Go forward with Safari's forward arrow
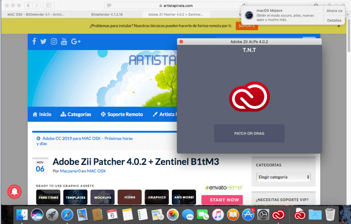This screenshot has height=224, width=351. [36, 5]
